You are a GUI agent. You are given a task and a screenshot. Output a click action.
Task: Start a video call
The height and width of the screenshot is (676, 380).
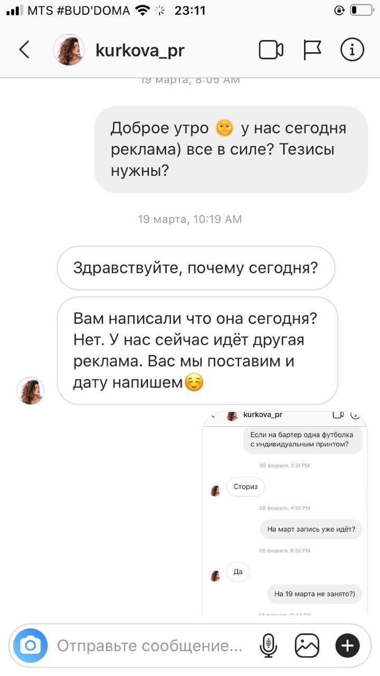[271, 50]
